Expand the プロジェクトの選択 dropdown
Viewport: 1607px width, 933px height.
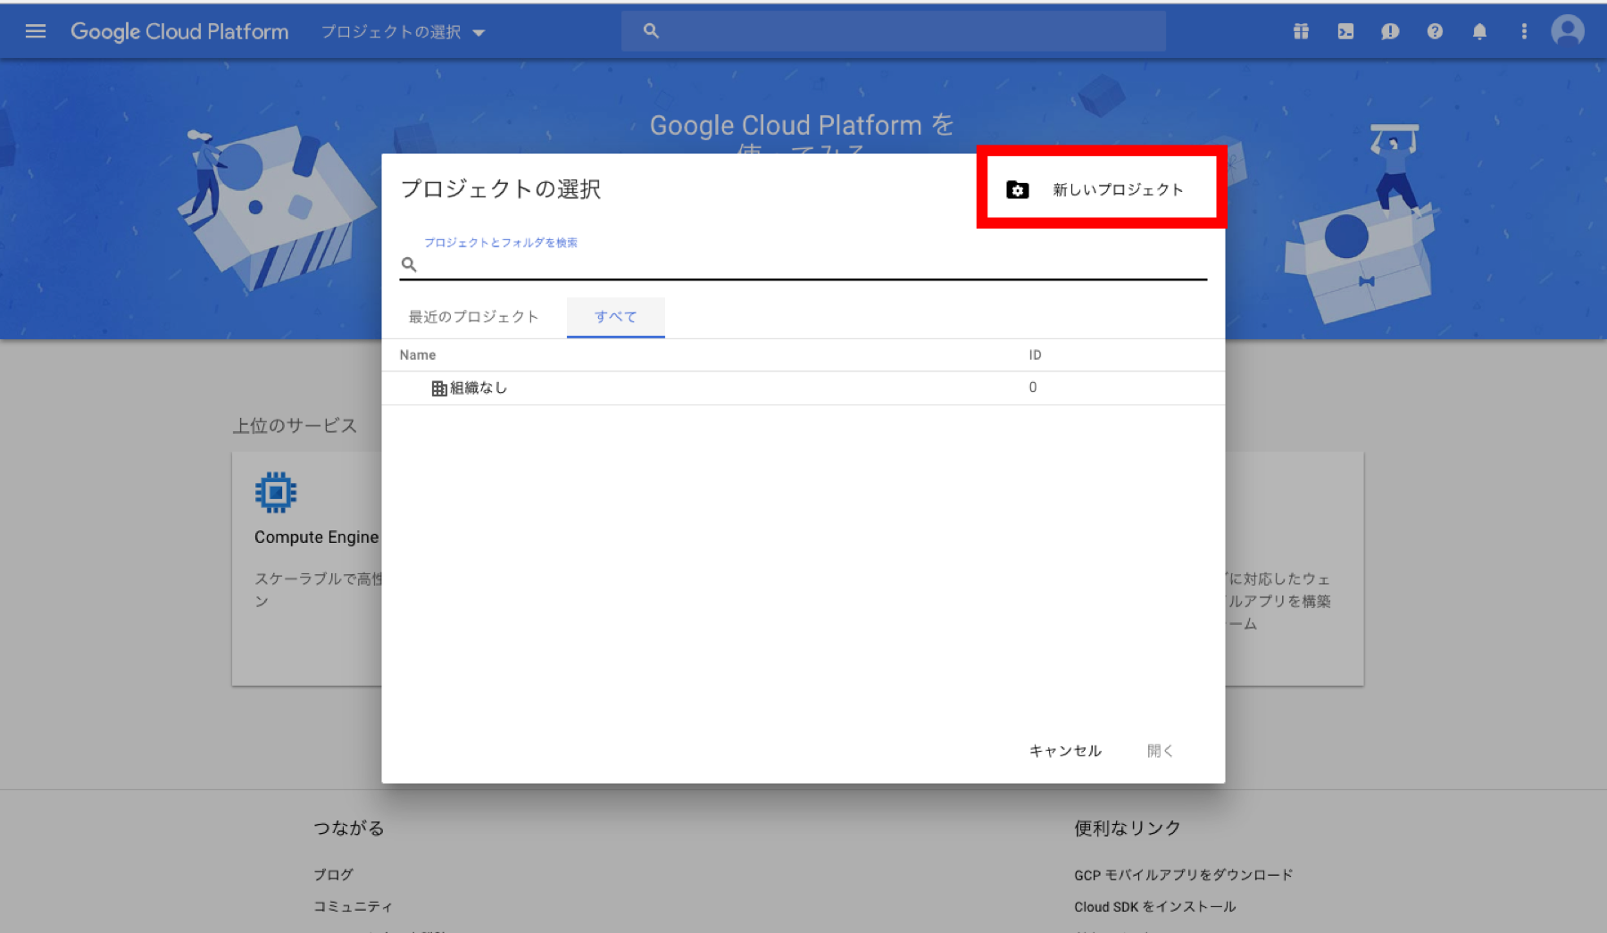pos(402,32)
